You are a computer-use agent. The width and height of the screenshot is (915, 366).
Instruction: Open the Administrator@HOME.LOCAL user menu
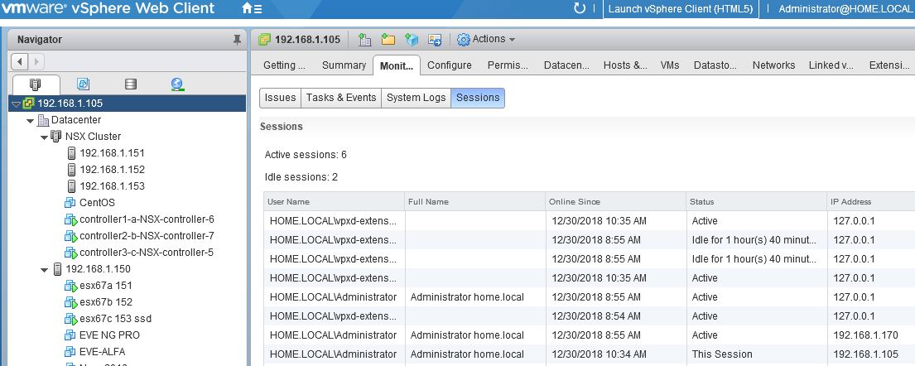coord(845,9)
